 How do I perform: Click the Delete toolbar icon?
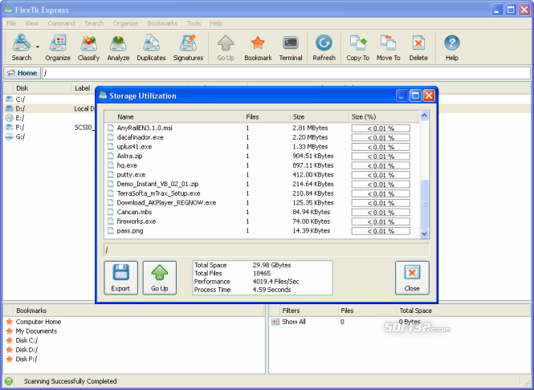click(418, 47)
